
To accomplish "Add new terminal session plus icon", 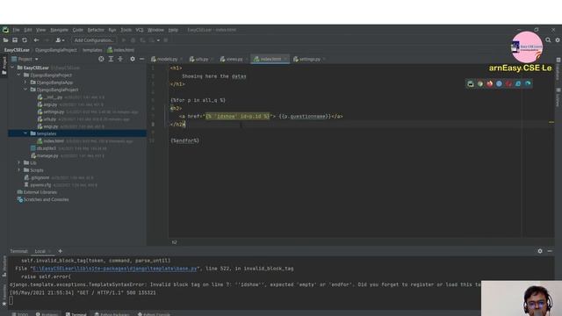I will pos(61,251).
